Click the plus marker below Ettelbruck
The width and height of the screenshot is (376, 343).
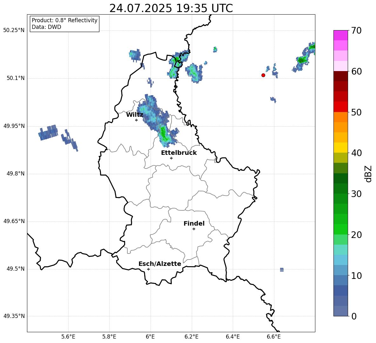(x=171, y=158)
